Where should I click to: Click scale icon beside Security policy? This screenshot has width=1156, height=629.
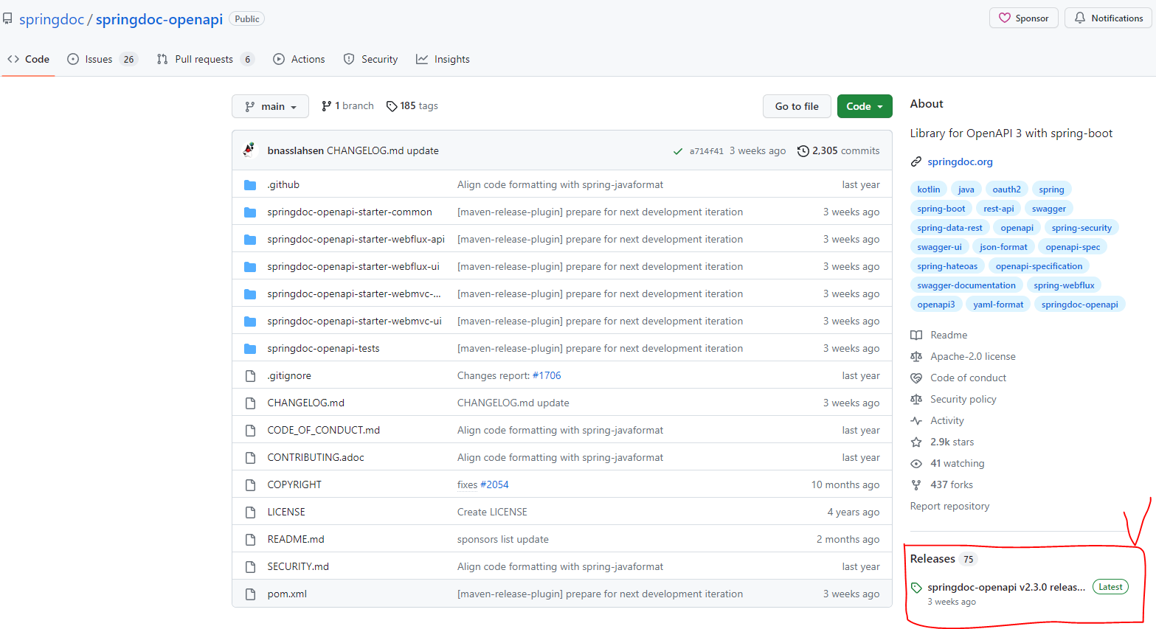[x=916, y=400]
